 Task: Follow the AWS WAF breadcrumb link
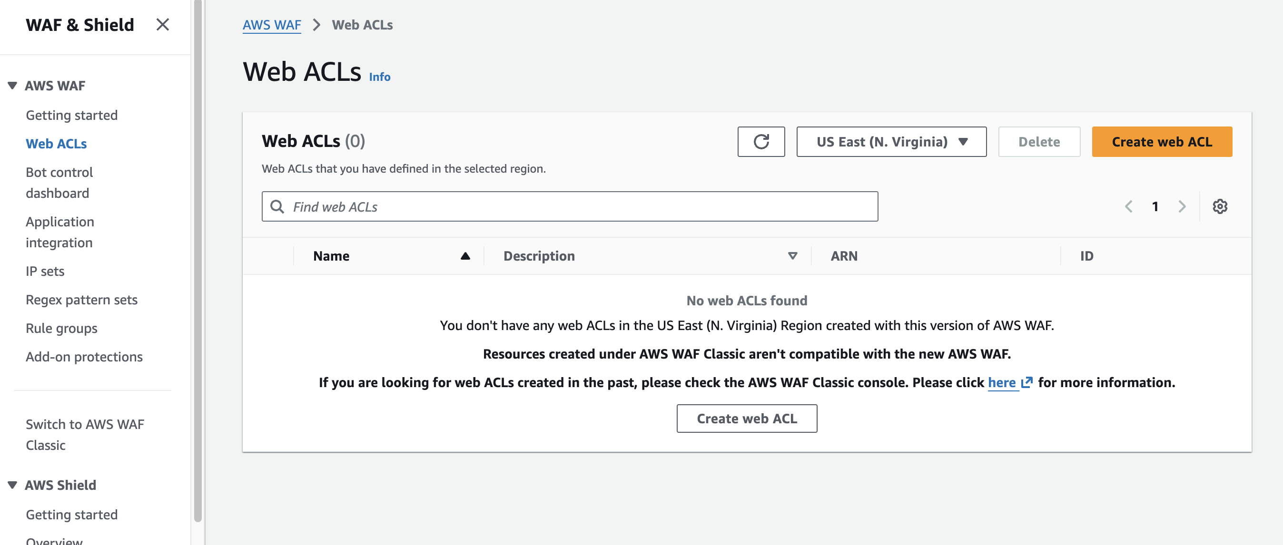271,24
